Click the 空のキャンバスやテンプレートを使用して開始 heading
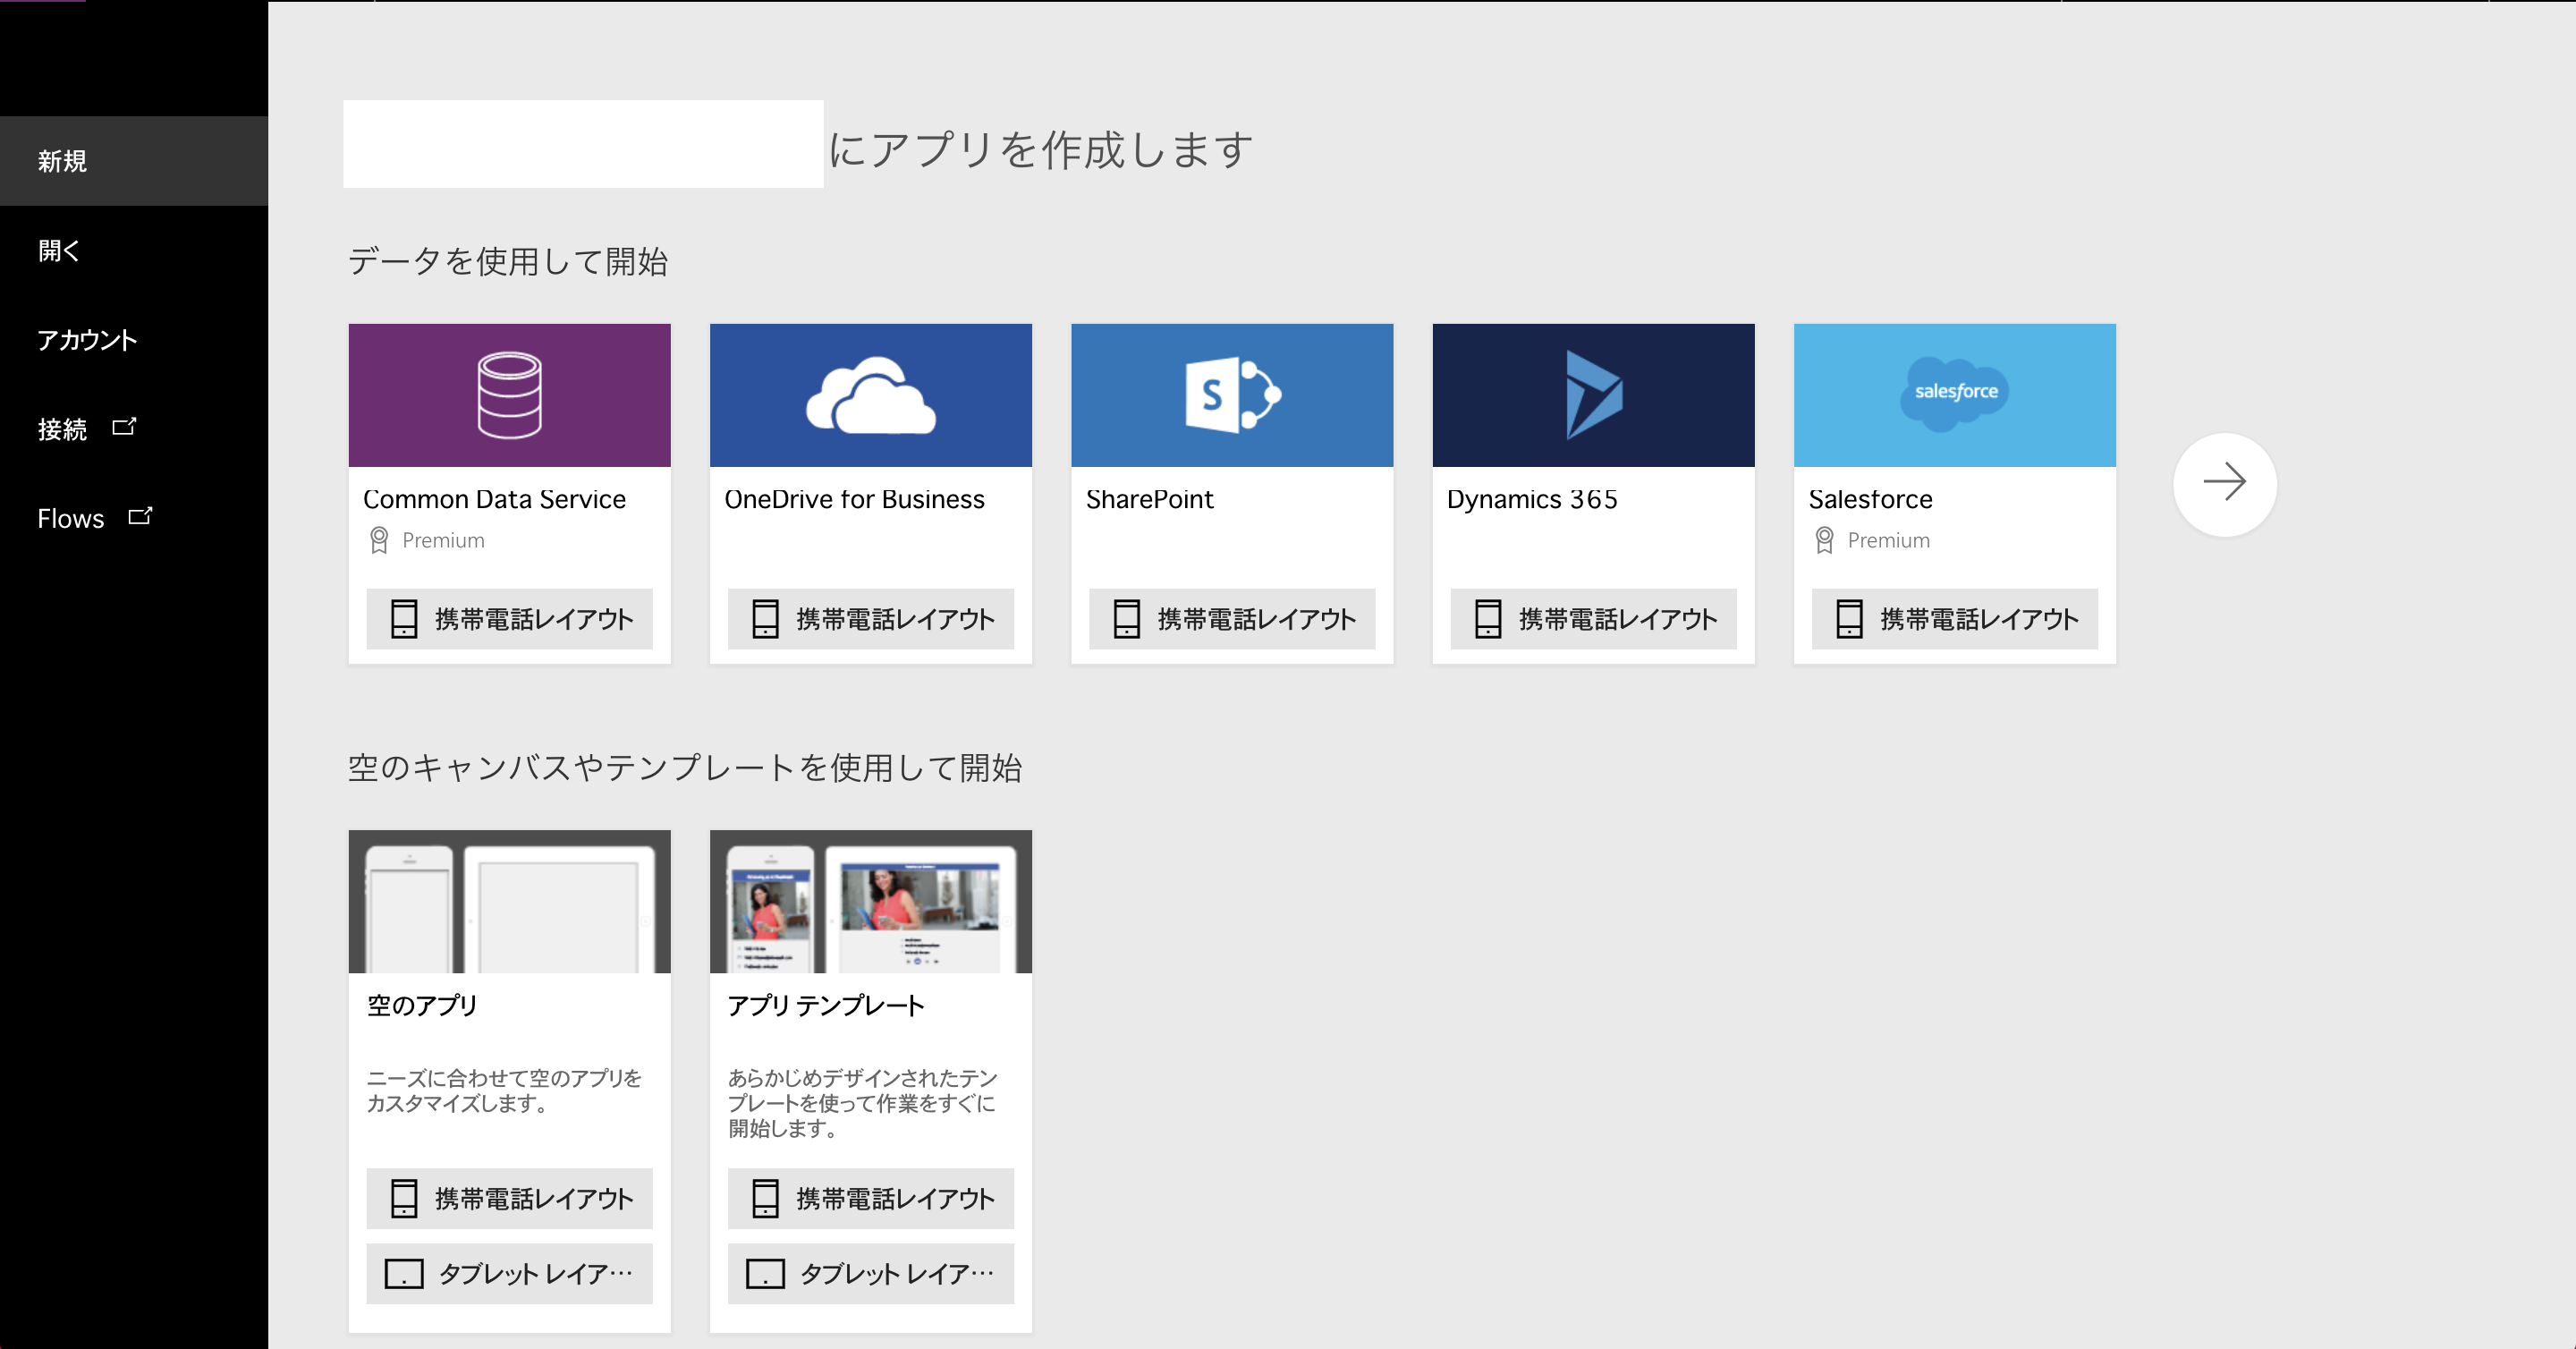This screenshot has height=1349, width=2576. 685,768
